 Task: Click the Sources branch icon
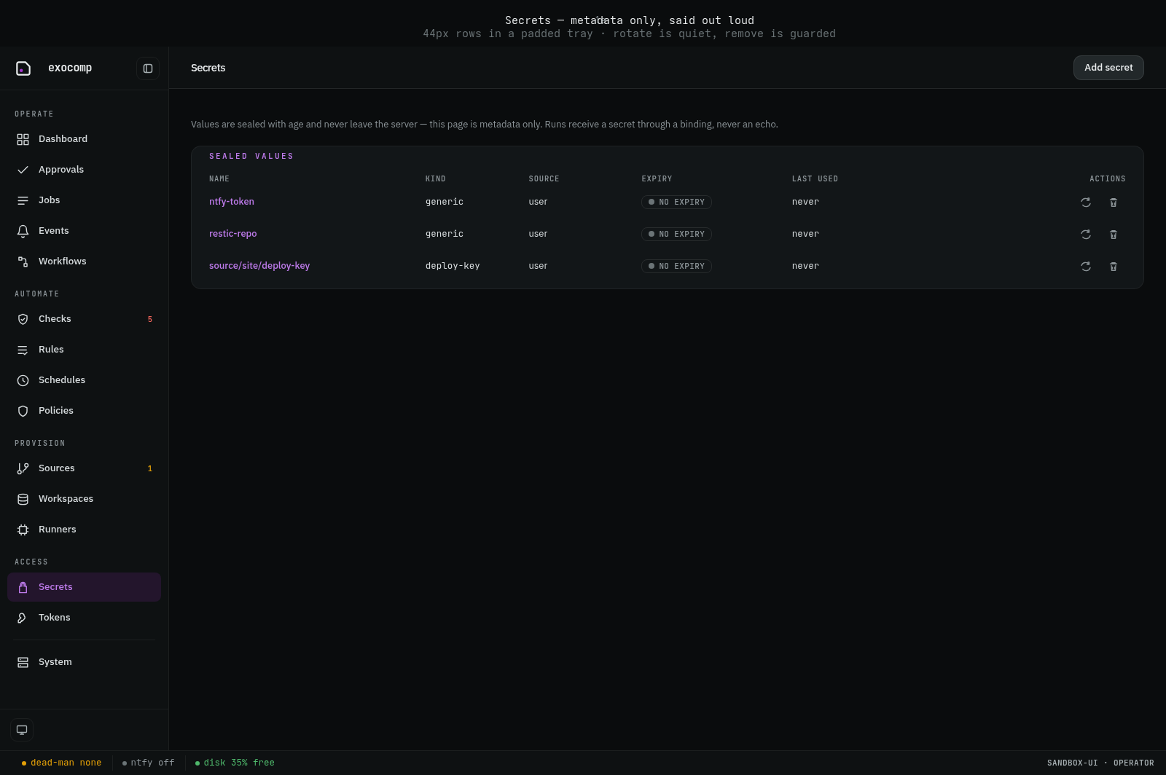coord(23,468)
